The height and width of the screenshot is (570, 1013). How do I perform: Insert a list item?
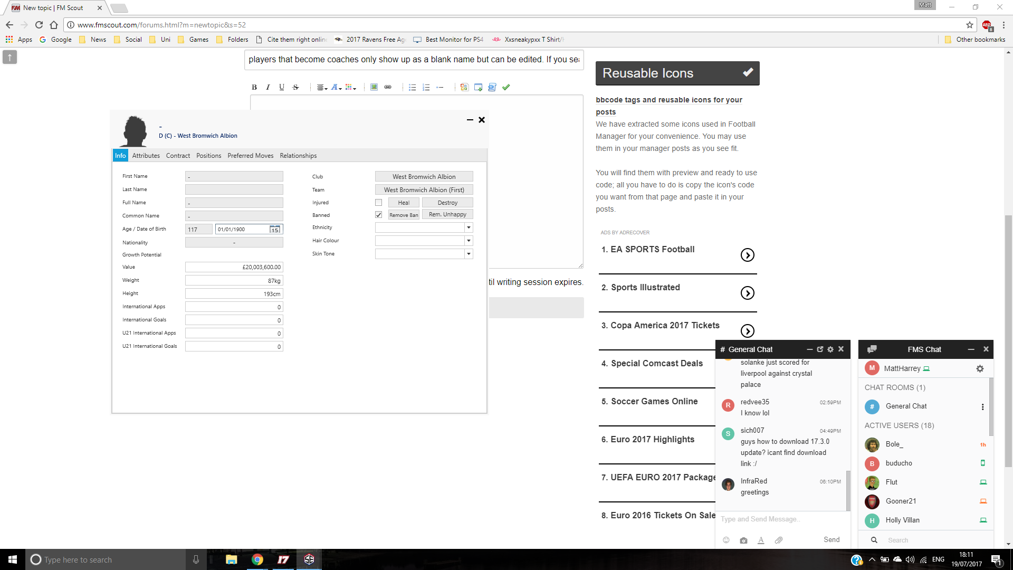[x=440, y=88]
